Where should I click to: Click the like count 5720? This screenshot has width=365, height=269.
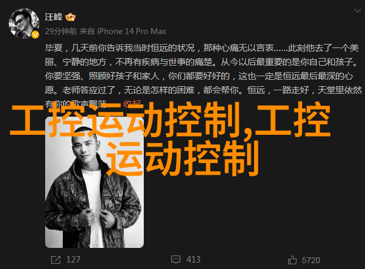click(311, 260)
